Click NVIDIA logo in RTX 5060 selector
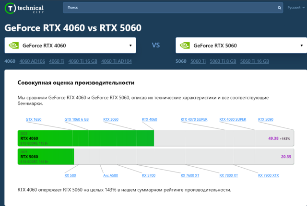The width and height of the screenshot is (307, 206). [185, 46]
